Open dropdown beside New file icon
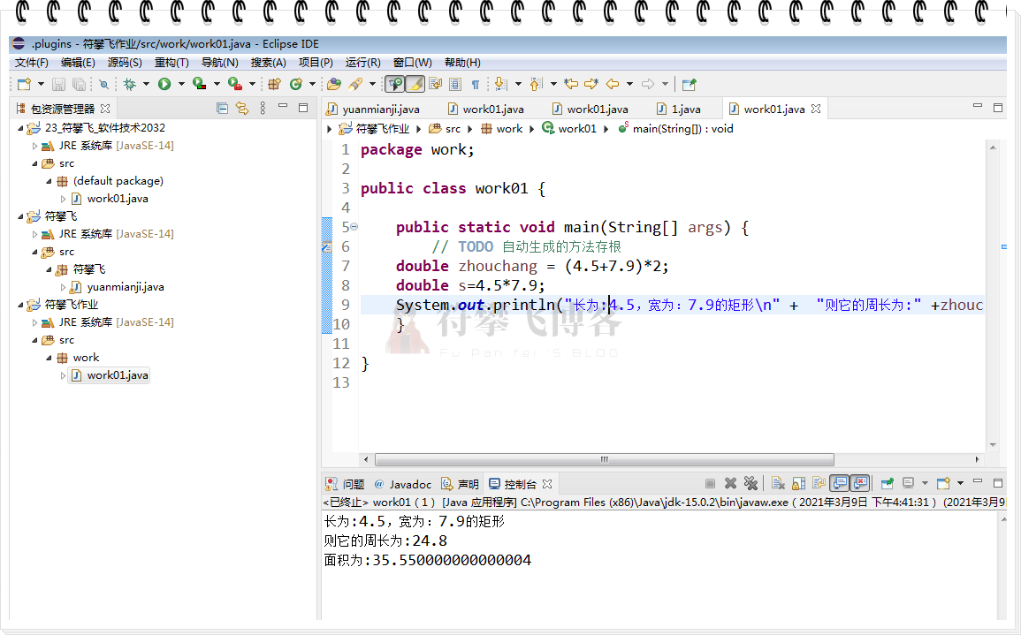 coord(41,84)
